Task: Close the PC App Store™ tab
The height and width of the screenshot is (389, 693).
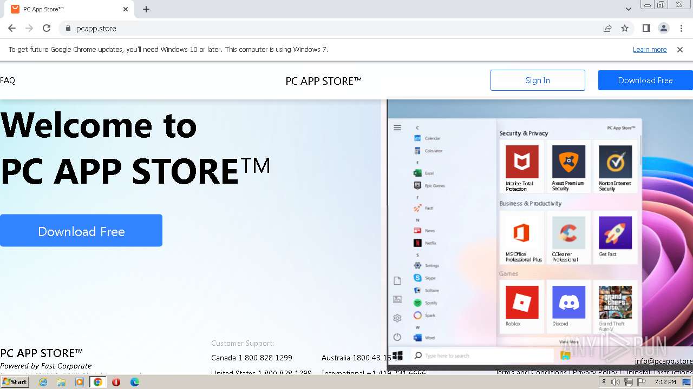Action: point(126,9)
